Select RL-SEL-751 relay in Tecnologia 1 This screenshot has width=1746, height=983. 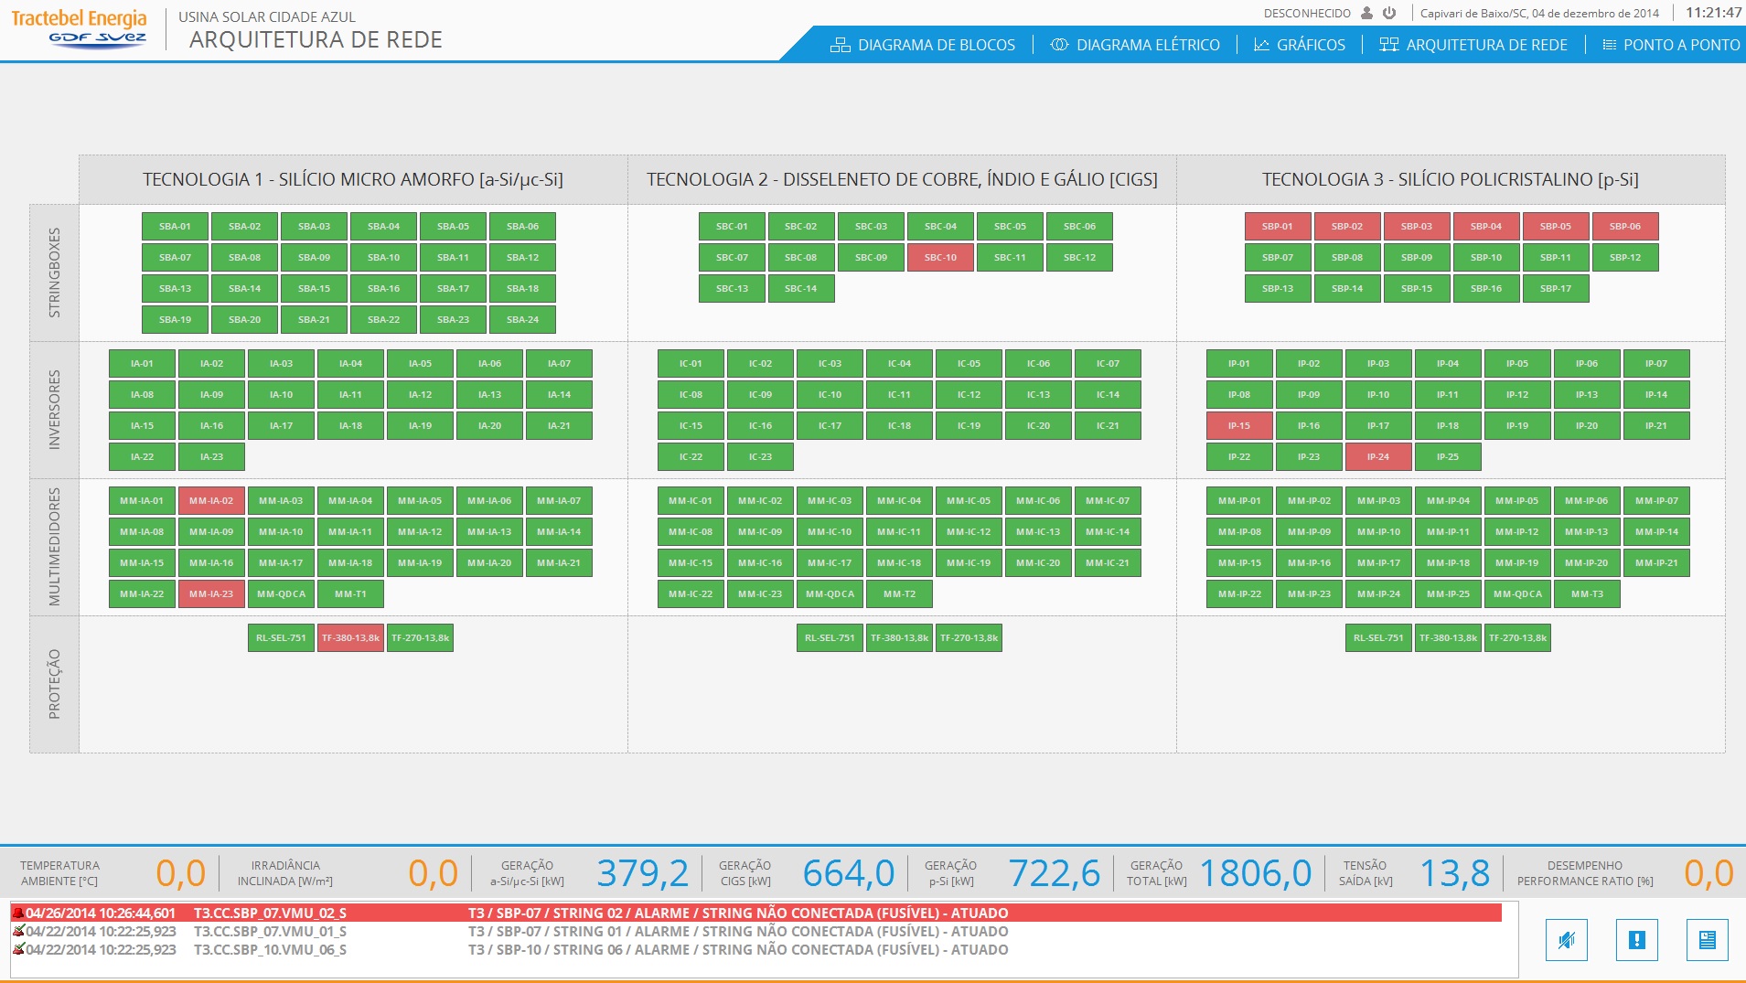[281, 638]
